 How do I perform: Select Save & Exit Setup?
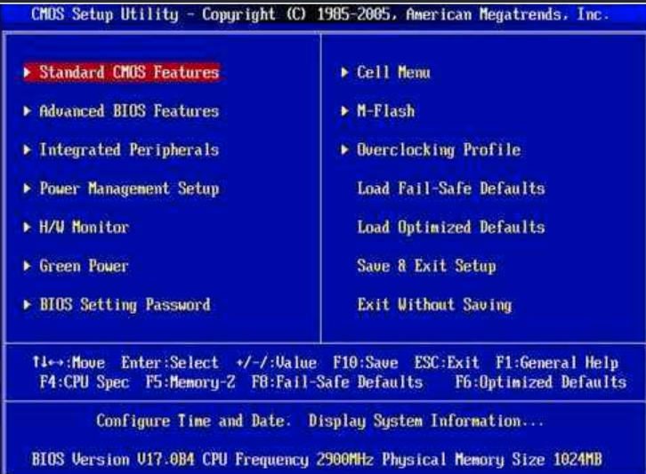426,266
